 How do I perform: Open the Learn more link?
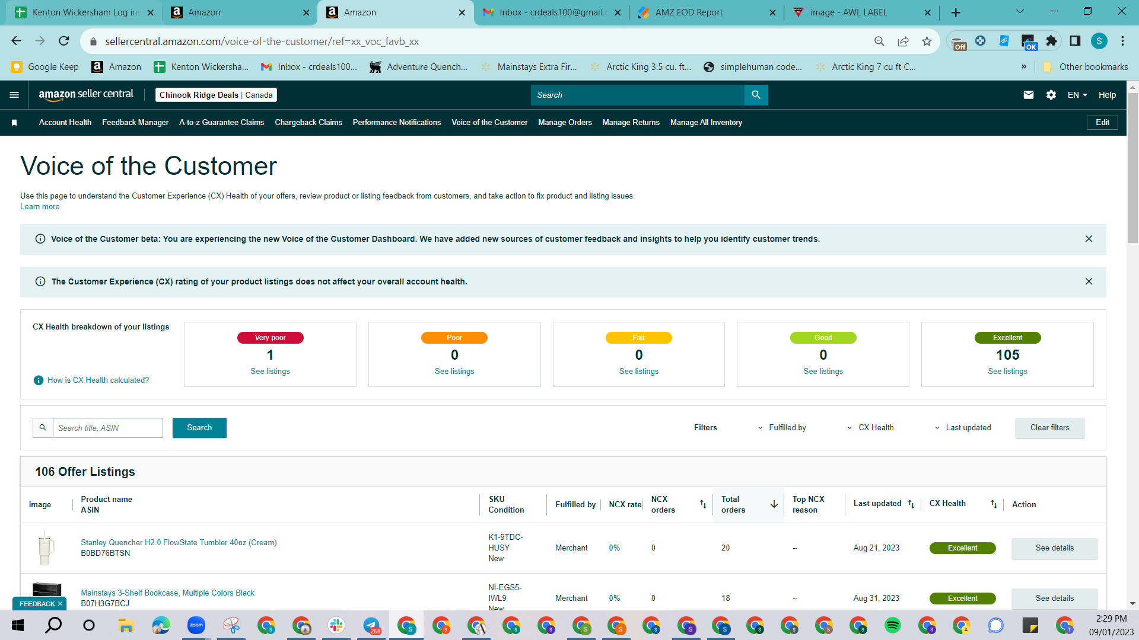(x=40, y=207)
